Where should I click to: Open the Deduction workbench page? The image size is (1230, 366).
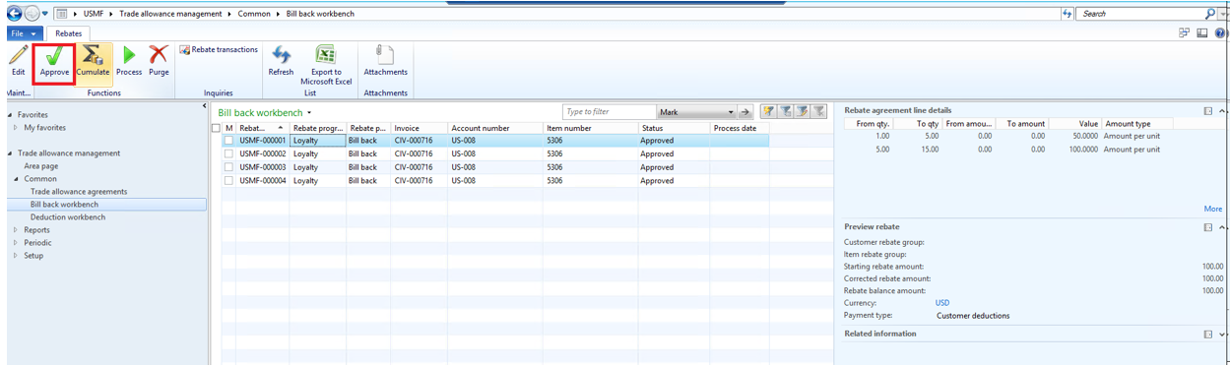[x=67, y=217]
